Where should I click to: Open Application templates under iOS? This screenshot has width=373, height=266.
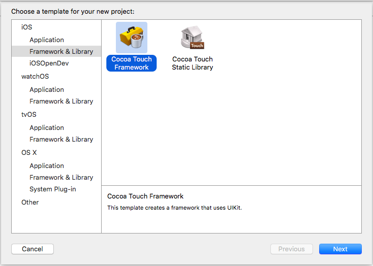click(47, 40)
